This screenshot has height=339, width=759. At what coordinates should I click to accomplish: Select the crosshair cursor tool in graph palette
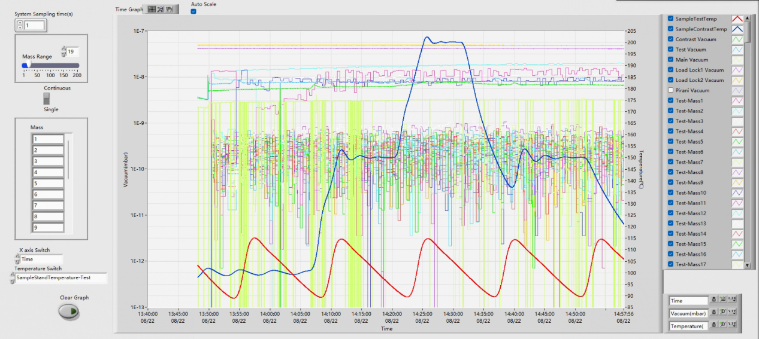(152, 9)
